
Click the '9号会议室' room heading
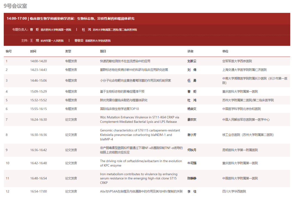point(15,6)
